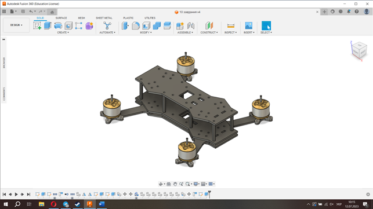
Task: Expand the CONSTRUCT dropdown menu
Action: tap(209, 32)
